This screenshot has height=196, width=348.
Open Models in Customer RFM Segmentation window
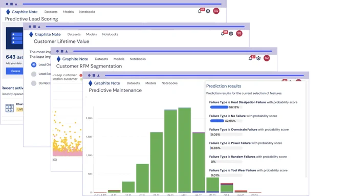(119, 59)
